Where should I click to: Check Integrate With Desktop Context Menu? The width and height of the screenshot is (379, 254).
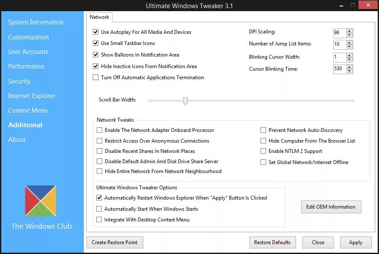click(x=99, y=220)
